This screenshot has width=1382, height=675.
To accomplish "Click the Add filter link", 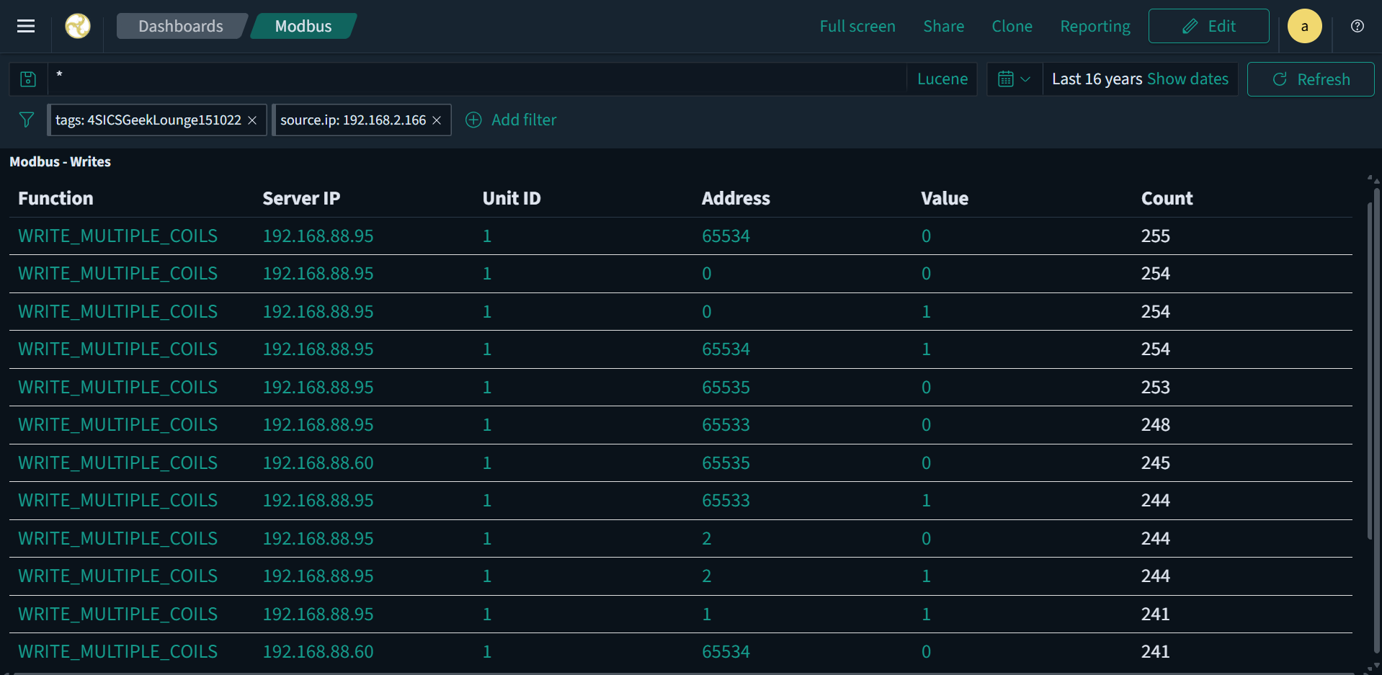I will click(x=524, y=120).
